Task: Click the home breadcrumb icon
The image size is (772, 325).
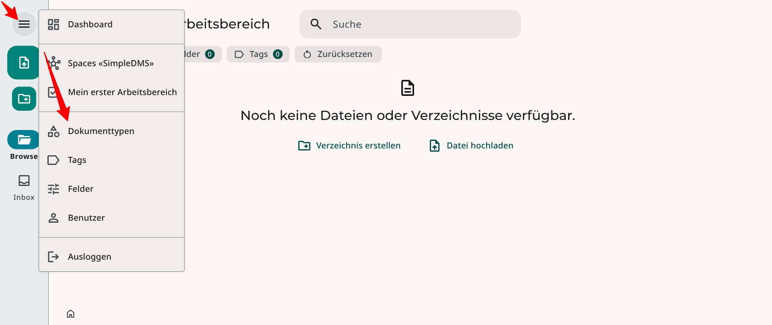Action: (x=71, y=314)
